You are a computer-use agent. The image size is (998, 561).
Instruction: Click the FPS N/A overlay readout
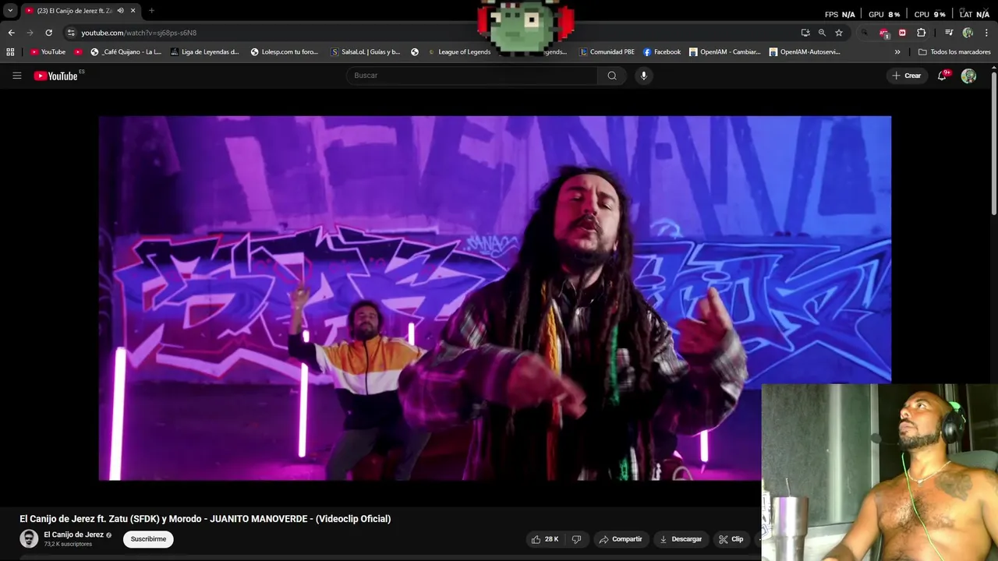pos(840,14)
